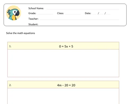This screenshot has width=130, height=104.
Task: Click the 'School Name:' label text
Action: [x=36, y=8]
